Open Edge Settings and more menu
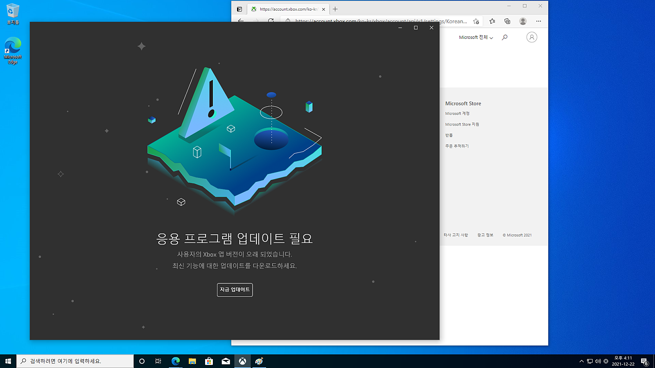The image size is (655, 368). coord(538,21)
